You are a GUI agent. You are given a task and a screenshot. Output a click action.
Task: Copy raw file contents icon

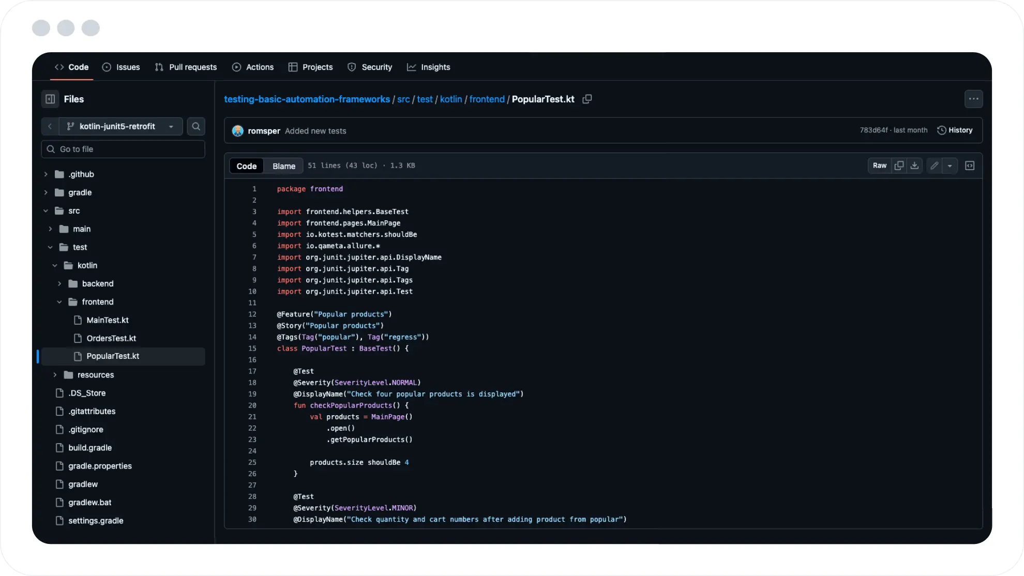(x=899, y=165)
